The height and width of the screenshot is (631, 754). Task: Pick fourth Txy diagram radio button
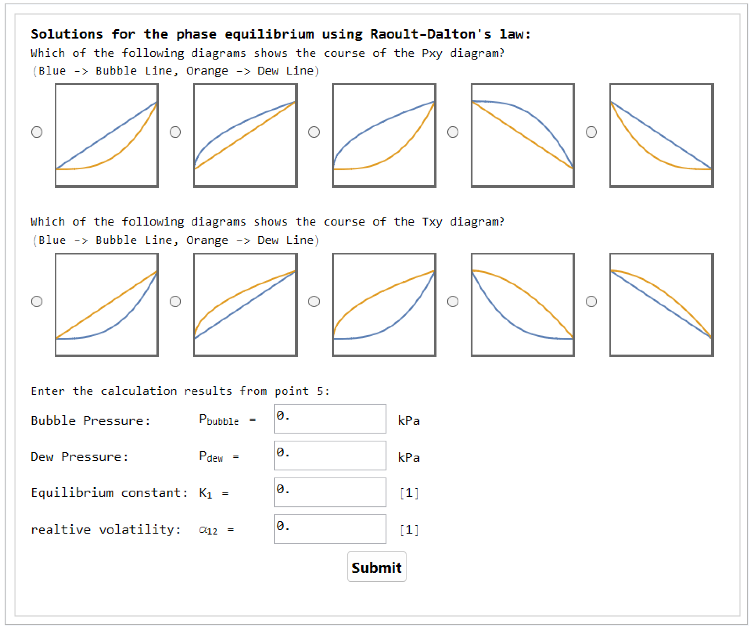(452, 301)
